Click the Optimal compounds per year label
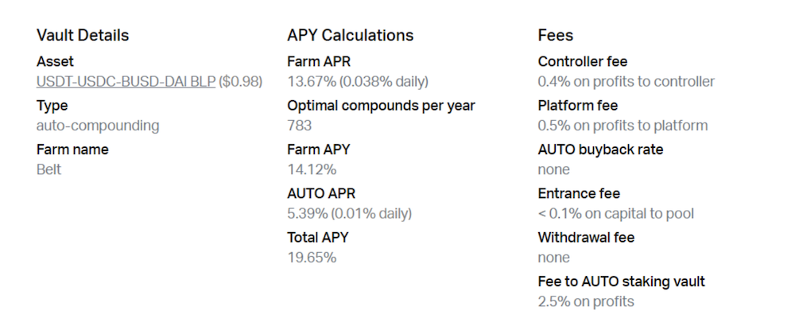795x326 pixels. click(382, 106)
